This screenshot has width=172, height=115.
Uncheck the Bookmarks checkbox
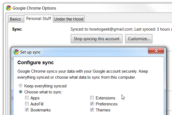coord(27,110)
